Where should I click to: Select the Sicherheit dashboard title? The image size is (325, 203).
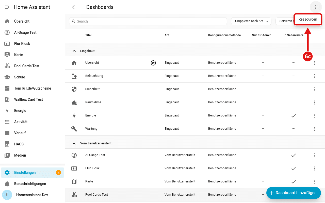[x=92, y=89]
